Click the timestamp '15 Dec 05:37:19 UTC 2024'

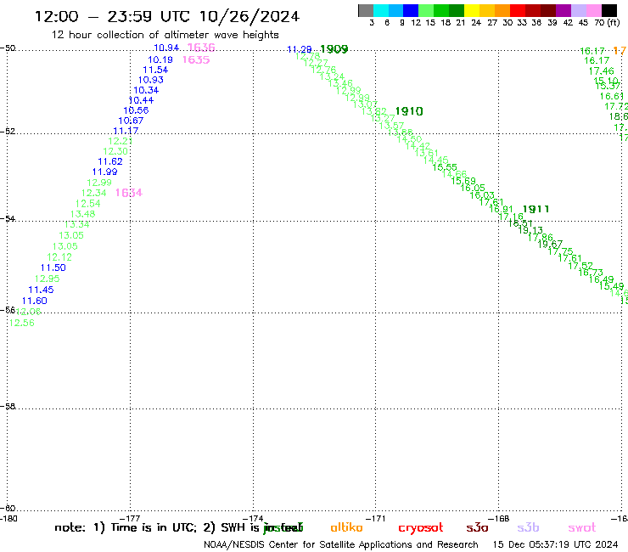click(556, 544)
